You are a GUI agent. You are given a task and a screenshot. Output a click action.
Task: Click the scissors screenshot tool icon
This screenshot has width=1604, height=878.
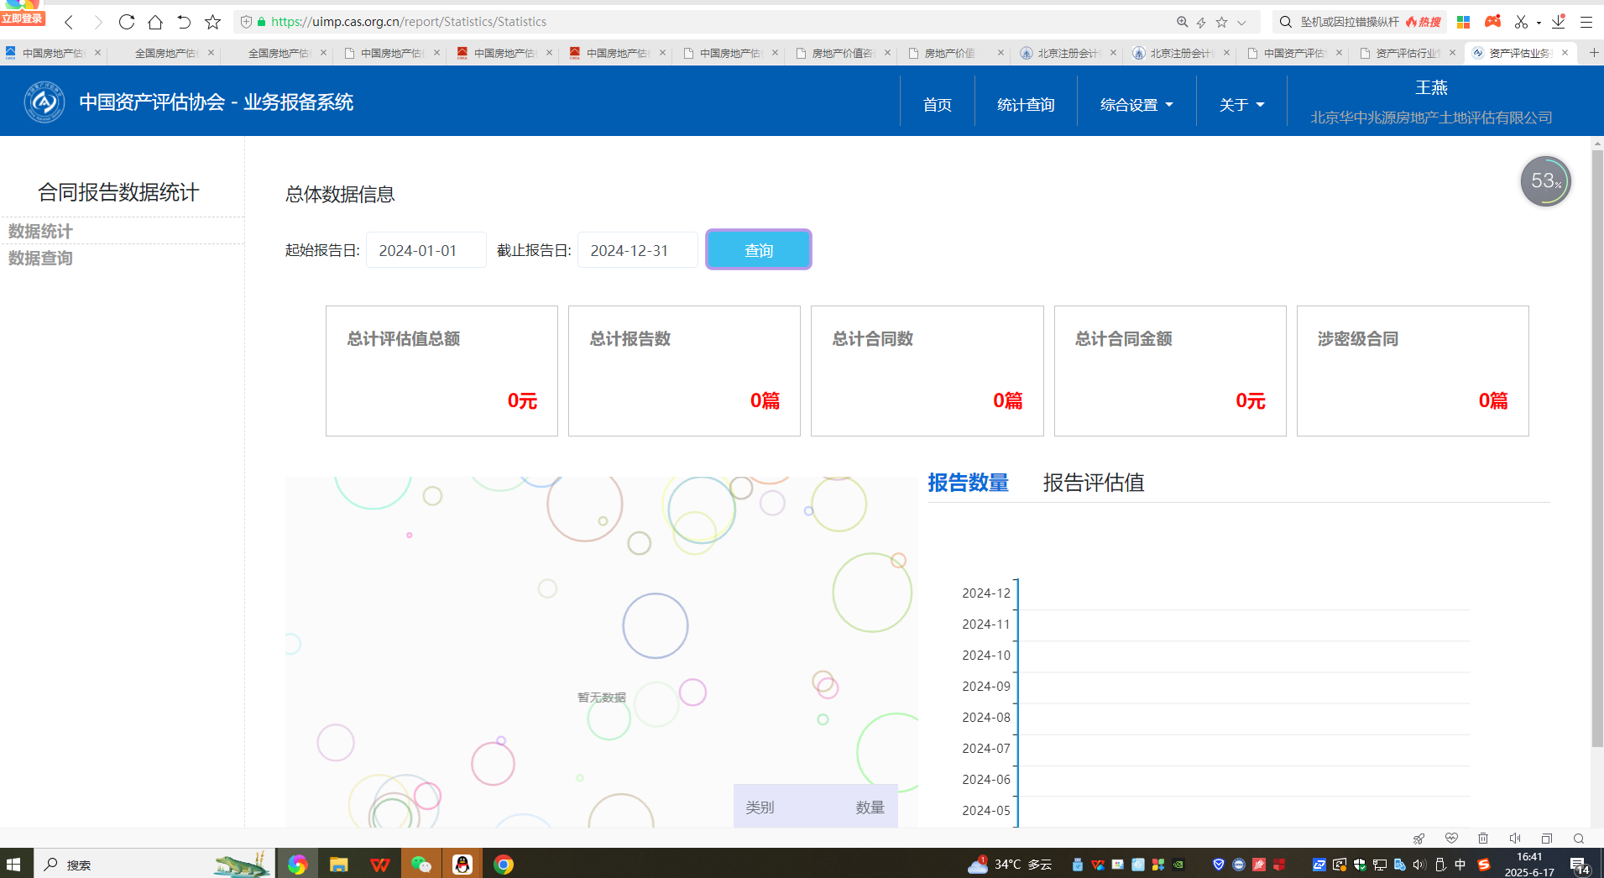(x=1521, y=22)
